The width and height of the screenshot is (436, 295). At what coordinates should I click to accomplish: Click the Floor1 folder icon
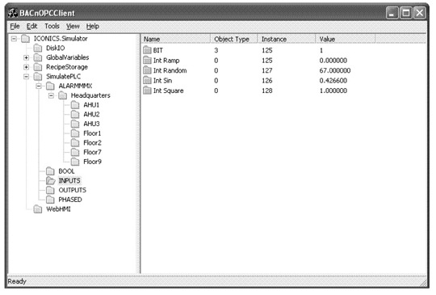click(75, 133)
